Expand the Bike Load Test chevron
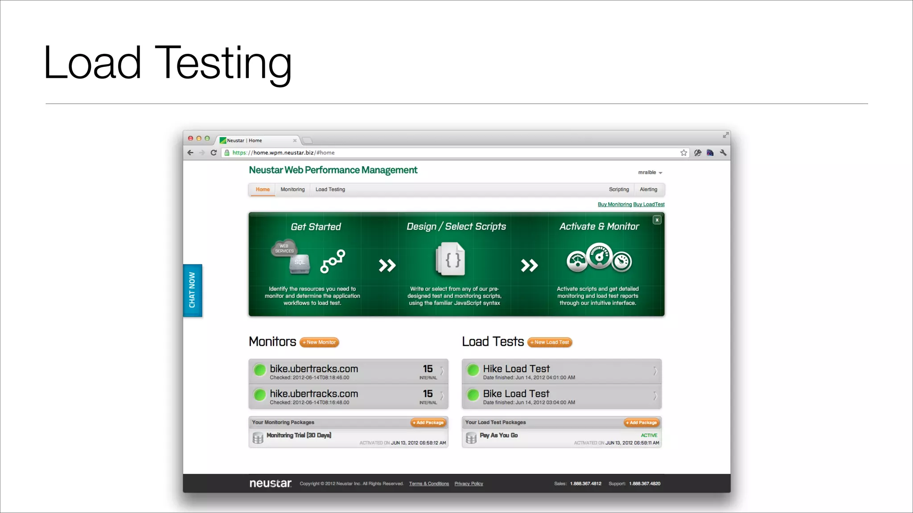Screen dimensions: 913x513 click(655, 396)
